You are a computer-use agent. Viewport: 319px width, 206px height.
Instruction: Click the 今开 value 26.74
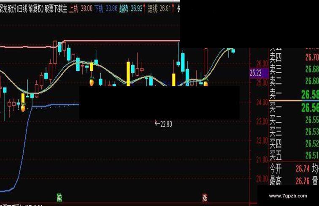tap(303, 169)
